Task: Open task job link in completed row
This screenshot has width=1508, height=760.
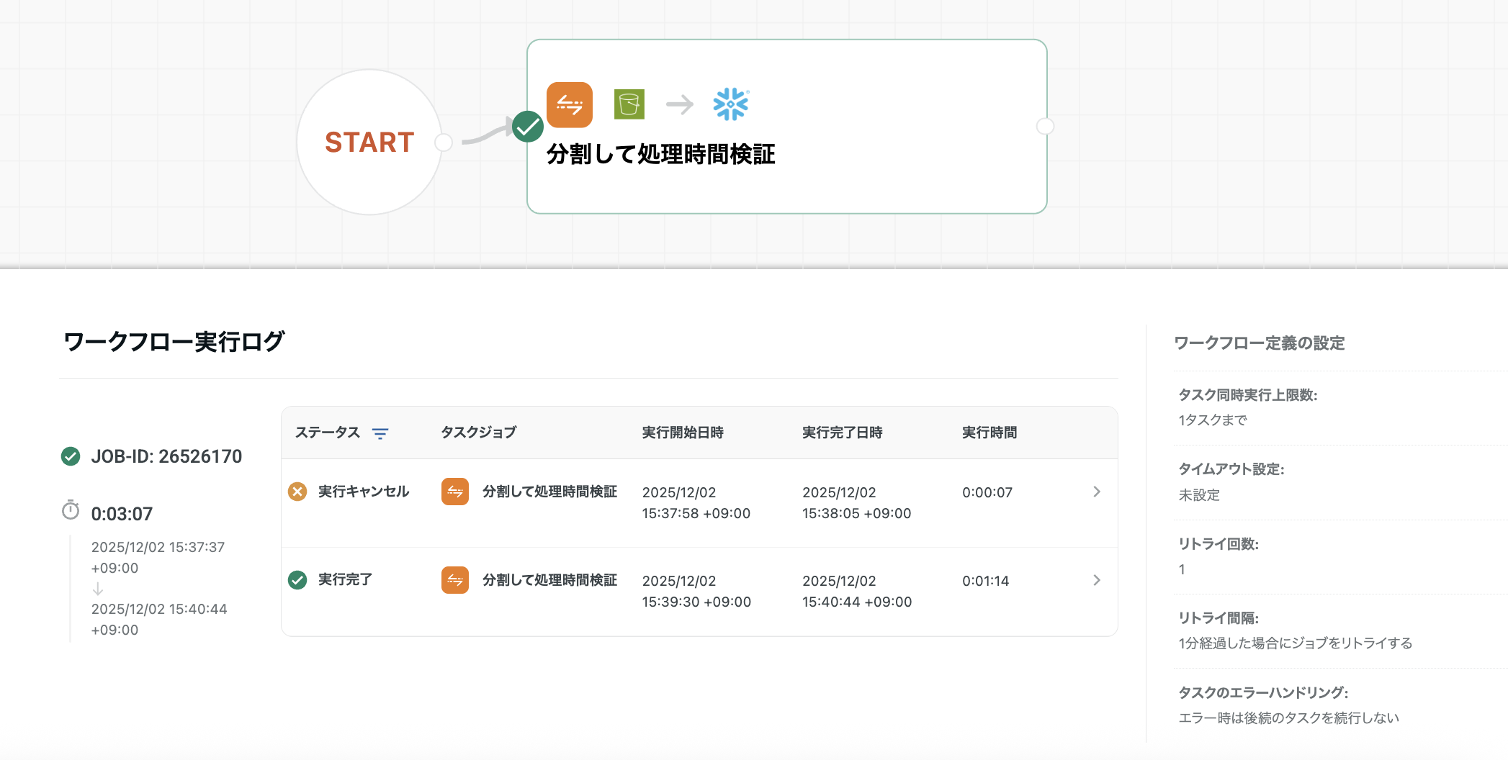Action: [549, 580]
